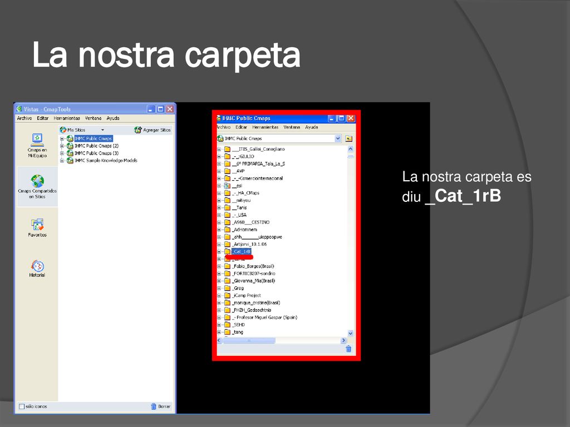Click the _SEHD folder icon
Screen dimensions: 570x427
227,325
